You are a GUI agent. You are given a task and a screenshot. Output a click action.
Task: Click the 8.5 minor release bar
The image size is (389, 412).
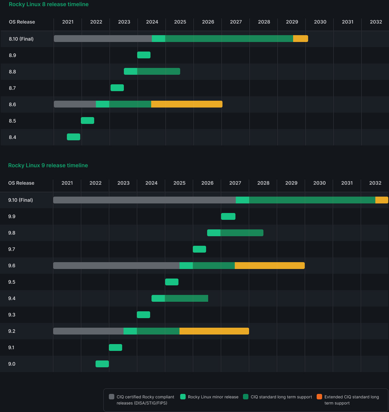click(x=87, y=120)
